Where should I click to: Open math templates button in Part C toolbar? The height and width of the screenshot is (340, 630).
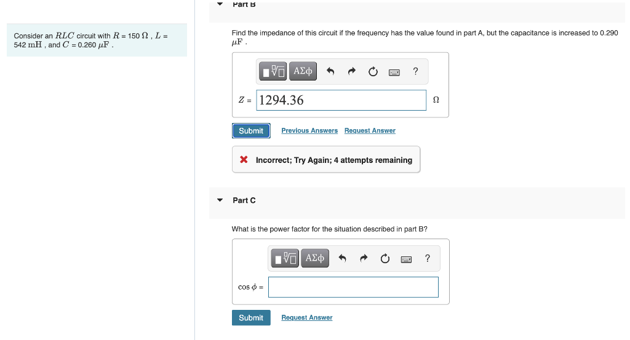tap(285, 258)
